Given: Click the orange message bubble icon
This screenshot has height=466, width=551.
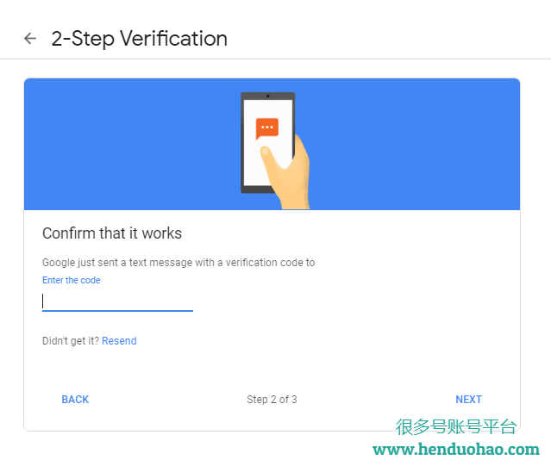Looking at the screenshot, I should click(267, 129).
